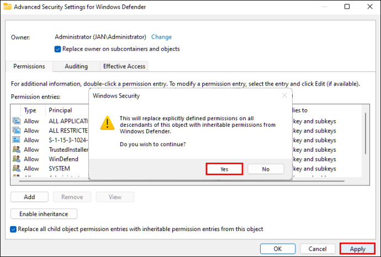Open the Effective Access tab

click(124, 66)
